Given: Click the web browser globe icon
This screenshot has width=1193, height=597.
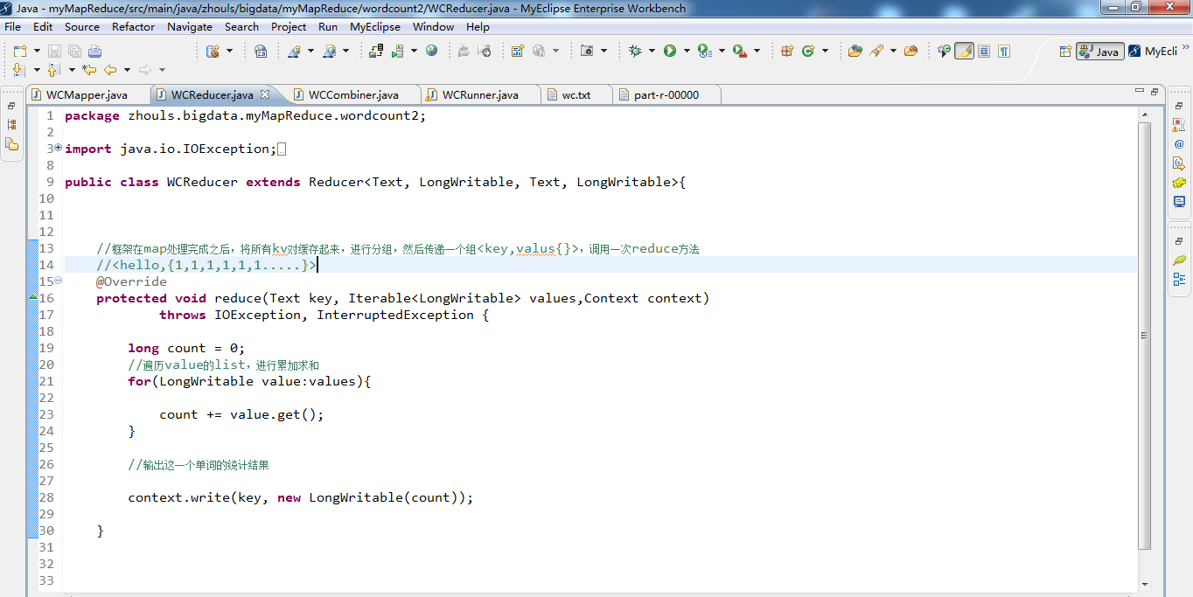Looking at the screenshot, I should coord(431,51).
